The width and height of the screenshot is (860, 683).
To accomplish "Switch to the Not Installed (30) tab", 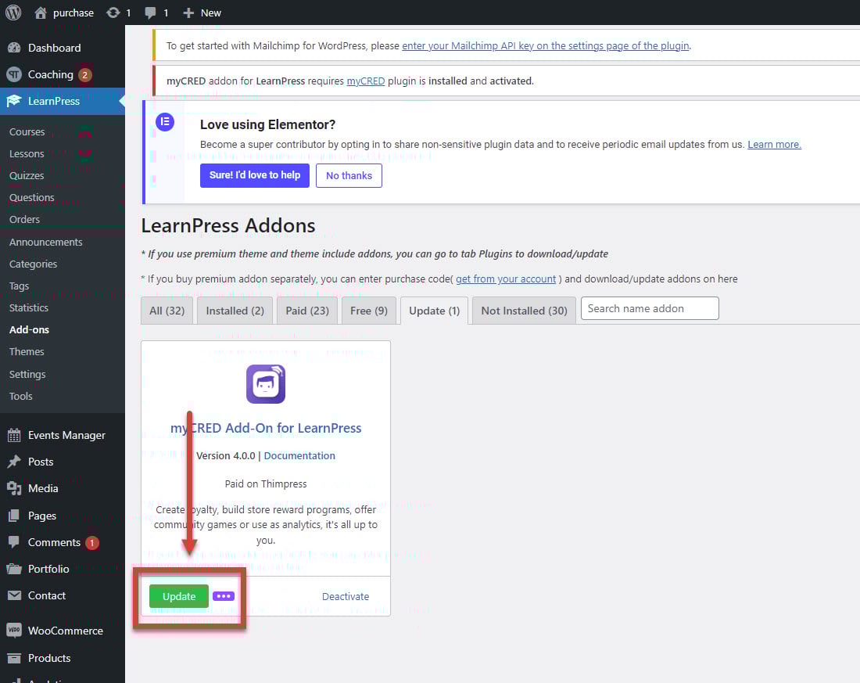I will point(524,311).
